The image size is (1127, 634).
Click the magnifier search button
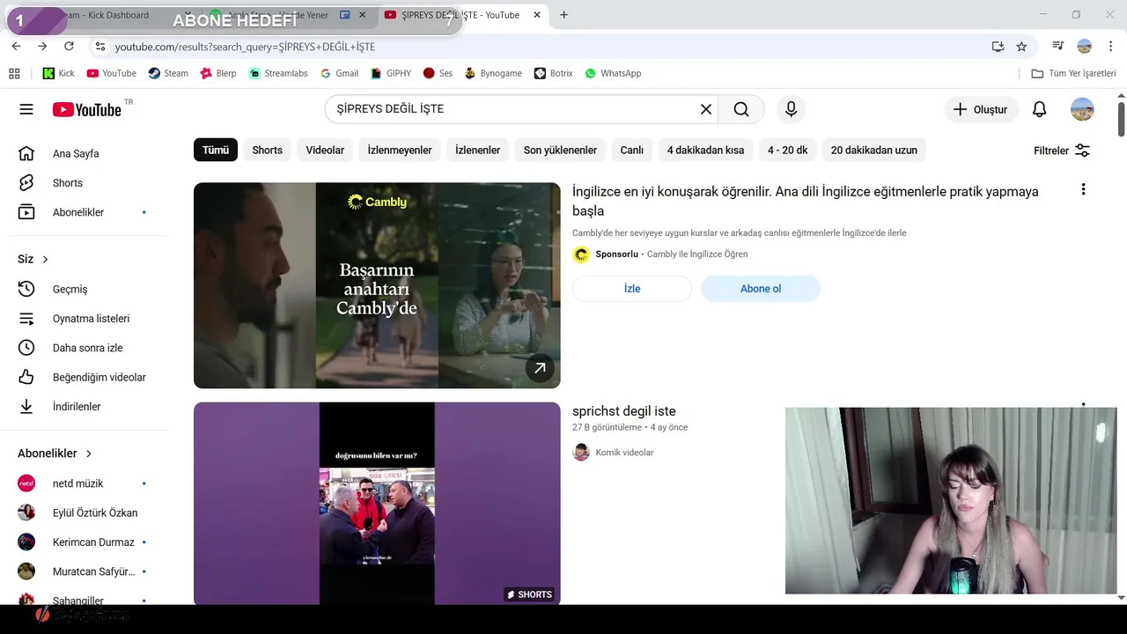coord(741,109)
